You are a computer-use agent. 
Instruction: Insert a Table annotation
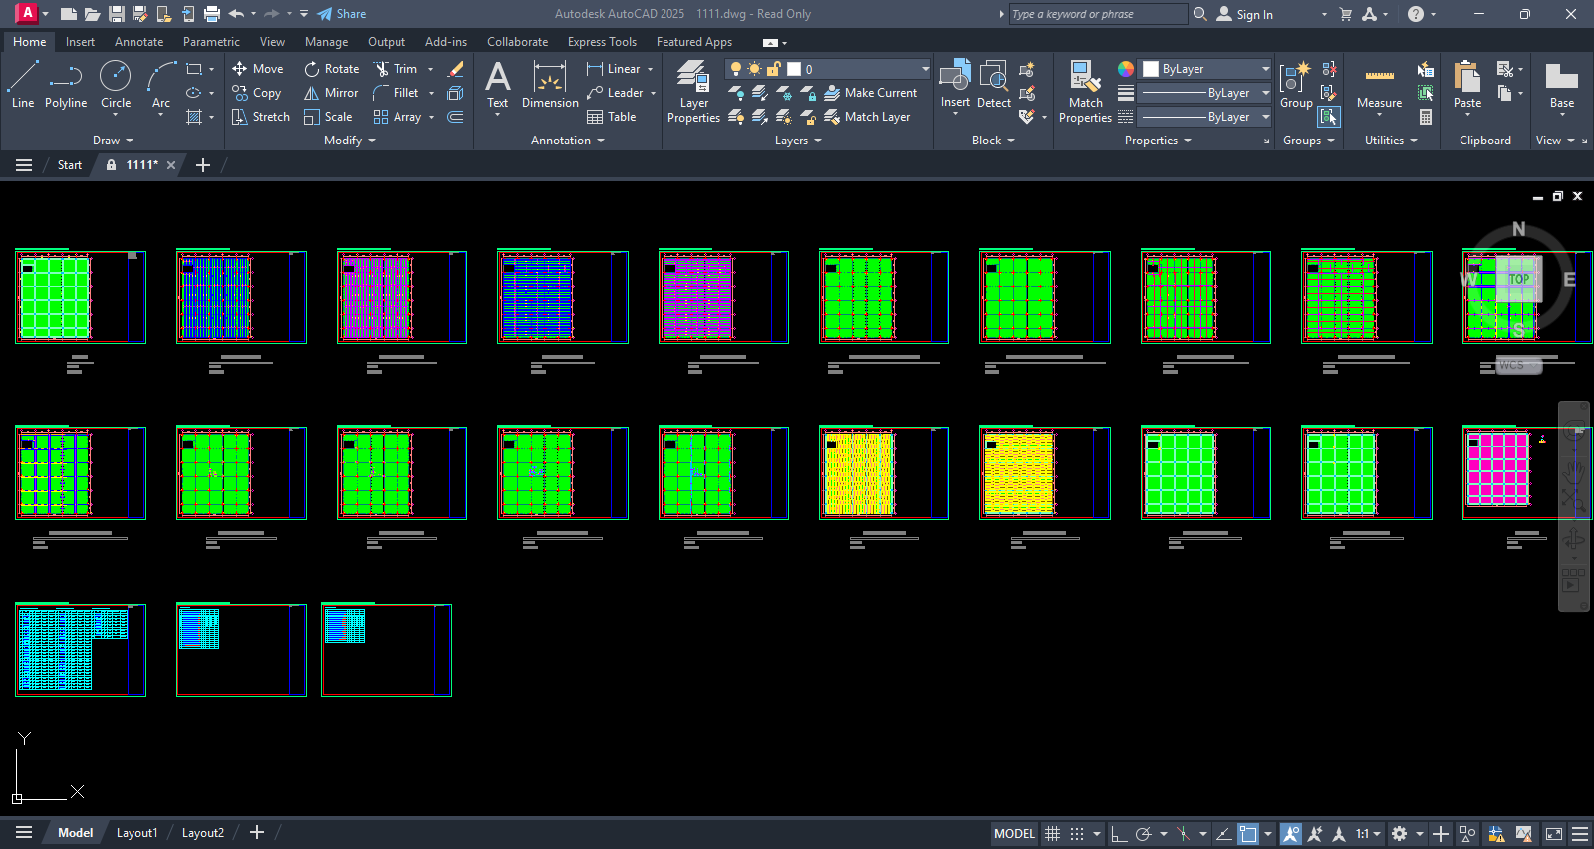pos(612,117)
